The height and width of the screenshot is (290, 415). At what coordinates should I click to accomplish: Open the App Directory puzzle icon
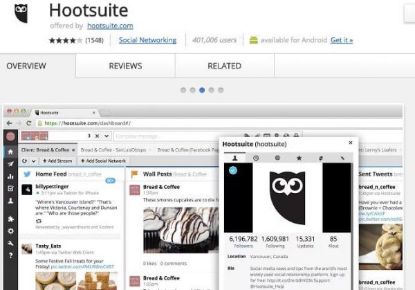pyautogui.click(x=10, y=219)
